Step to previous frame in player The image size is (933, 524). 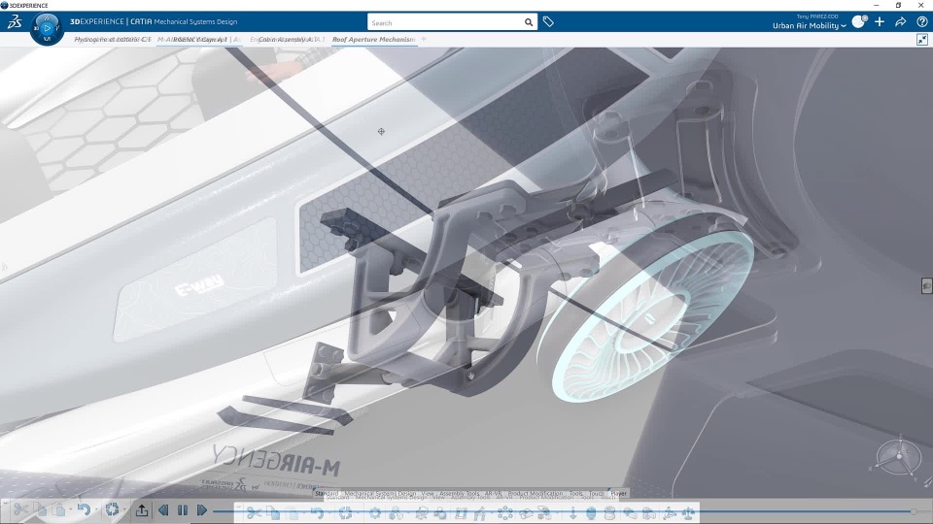[163, 510]
